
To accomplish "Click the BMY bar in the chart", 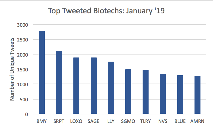I will click(x=42, y=72).
